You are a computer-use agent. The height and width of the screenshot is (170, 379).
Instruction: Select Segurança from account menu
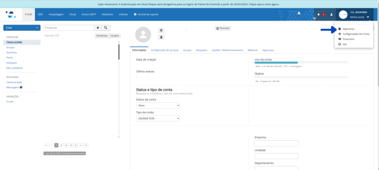[348, 29]
